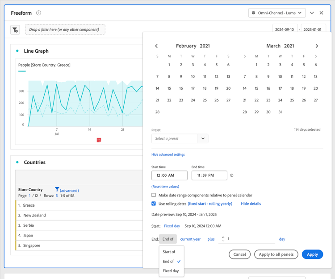335x279 pixels.
Task: Click the People Store Country Greece legend
Action: tap(44, 65)
